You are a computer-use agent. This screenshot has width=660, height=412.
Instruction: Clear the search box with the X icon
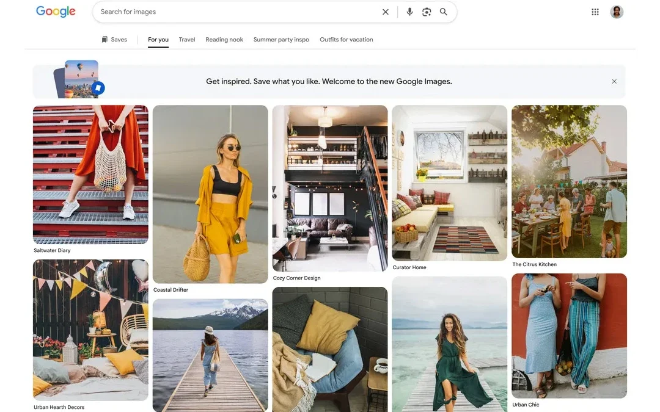[x=385, y=12]
